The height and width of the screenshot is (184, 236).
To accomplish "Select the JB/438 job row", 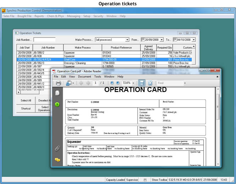I will coord(104,56).
